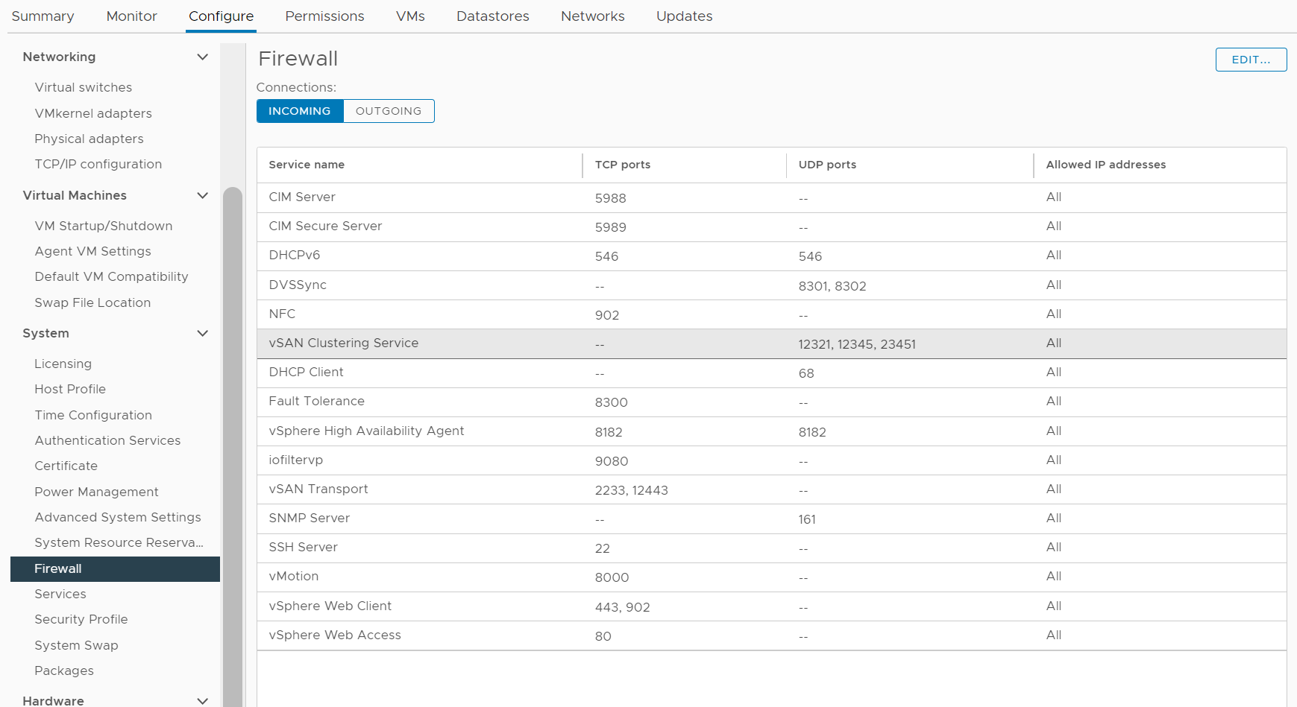Select vSphere High Availability Agent row
This screenshot has height=707, width=1297.
coord(771,431)
